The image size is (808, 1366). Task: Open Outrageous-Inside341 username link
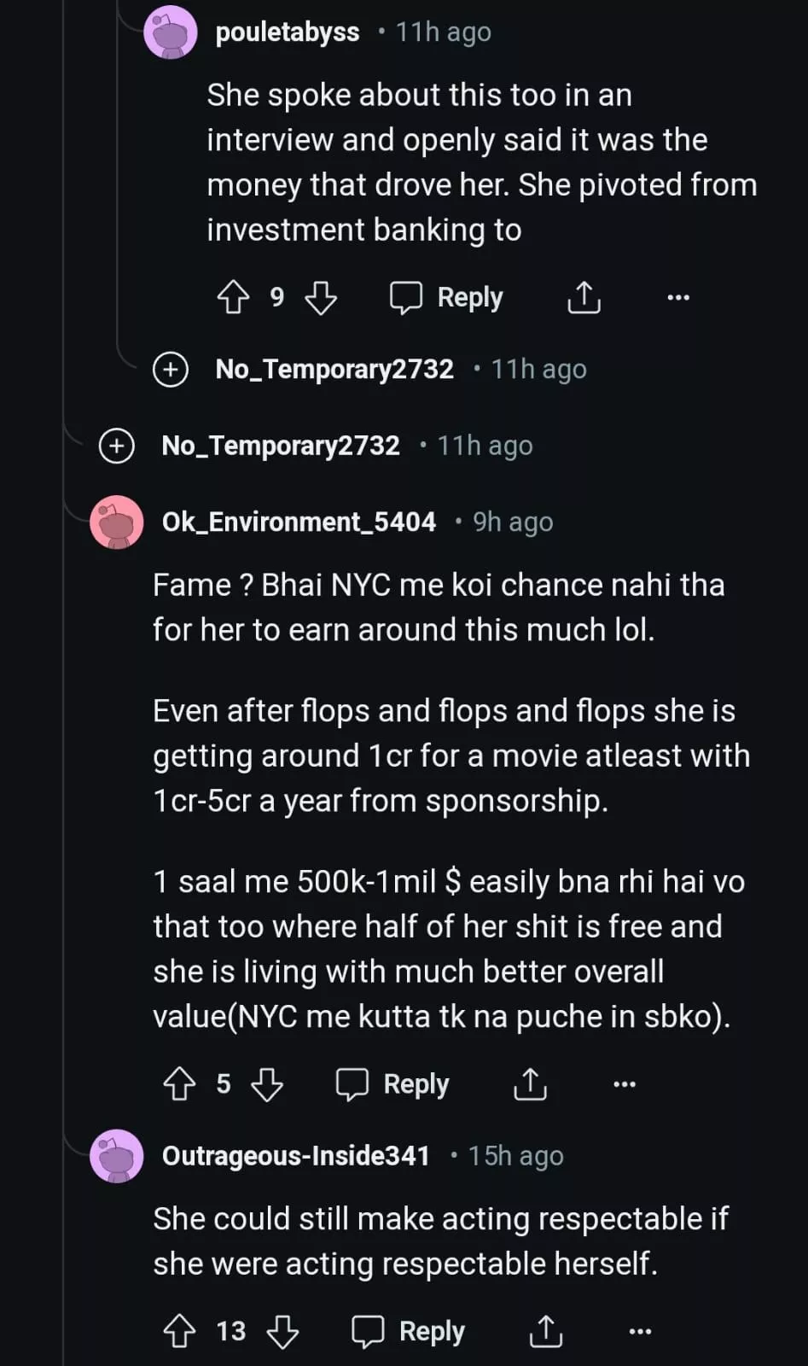[x=295, y=1156]
